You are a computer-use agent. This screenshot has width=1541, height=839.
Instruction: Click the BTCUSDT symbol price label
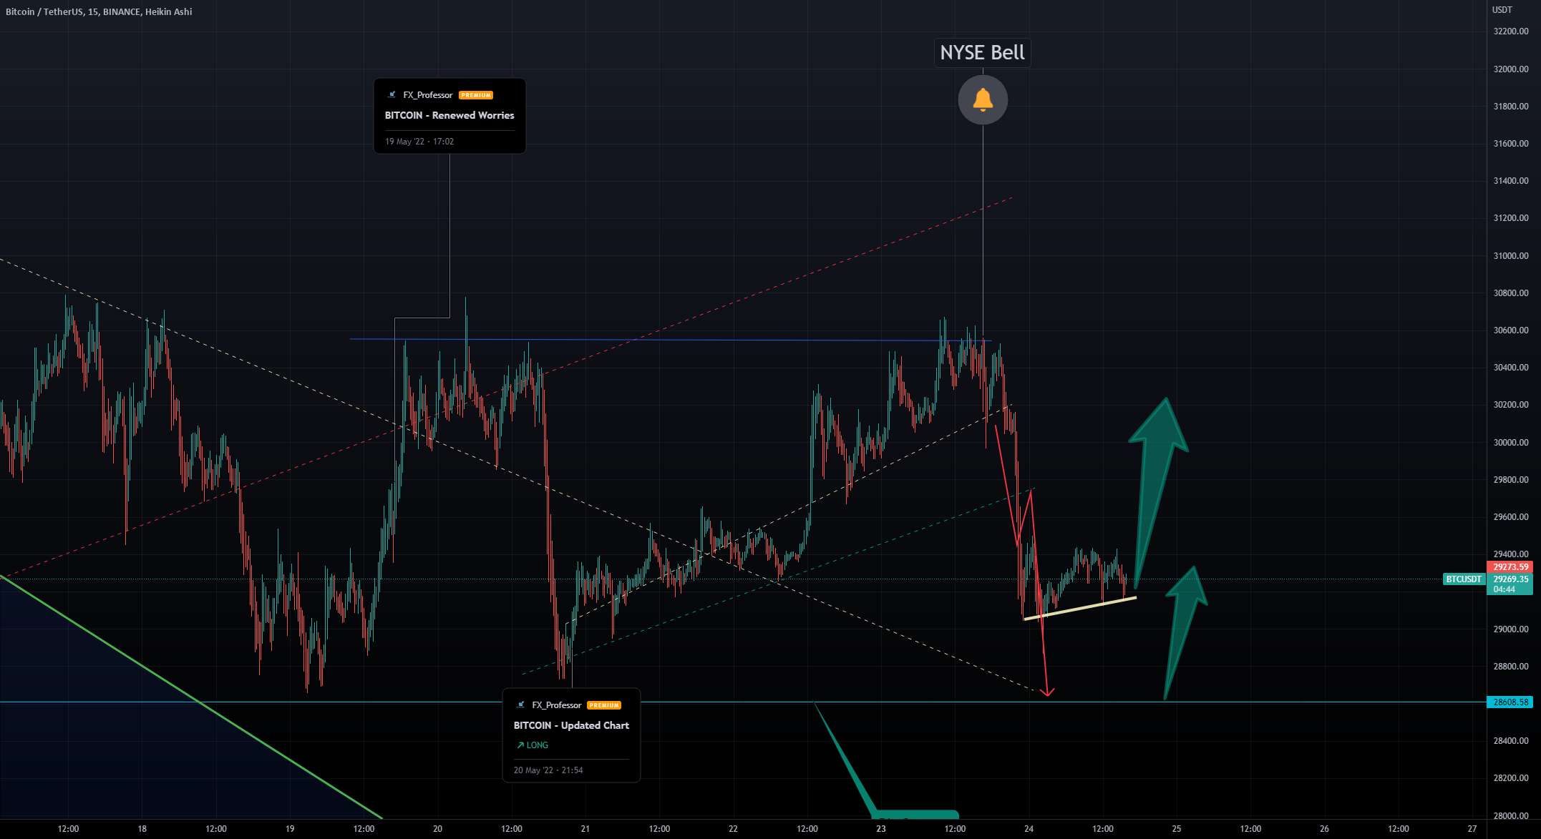click(1463, 579)
